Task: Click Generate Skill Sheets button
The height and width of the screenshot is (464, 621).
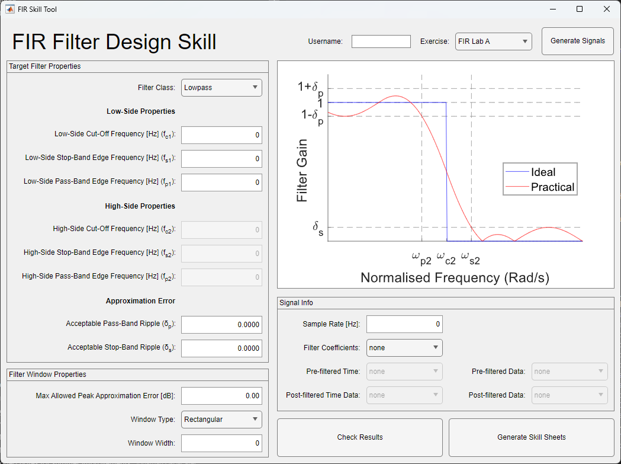Action: [x=531, y=437]
